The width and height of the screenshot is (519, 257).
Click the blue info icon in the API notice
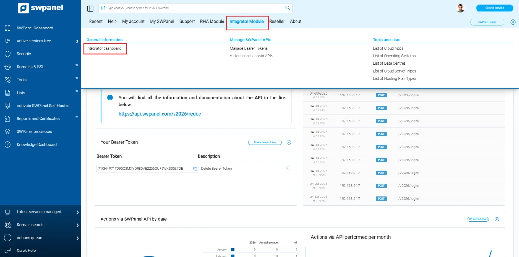(110, 97)
